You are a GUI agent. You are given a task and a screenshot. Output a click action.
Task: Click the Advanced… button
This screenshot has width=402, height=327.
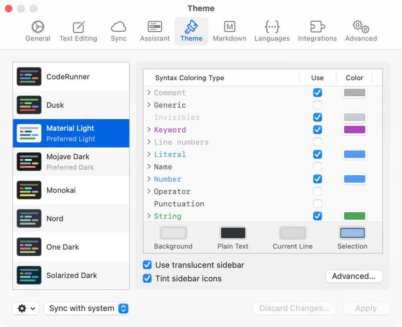[x=354, y=276]
